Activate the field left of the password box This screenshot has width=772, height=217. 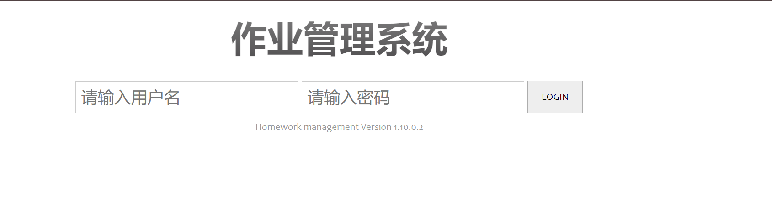pos(186,97)
